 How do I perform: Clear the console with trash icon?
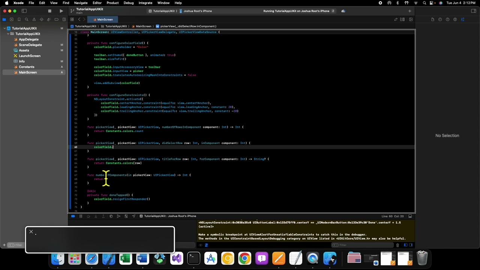pos(397,245)
